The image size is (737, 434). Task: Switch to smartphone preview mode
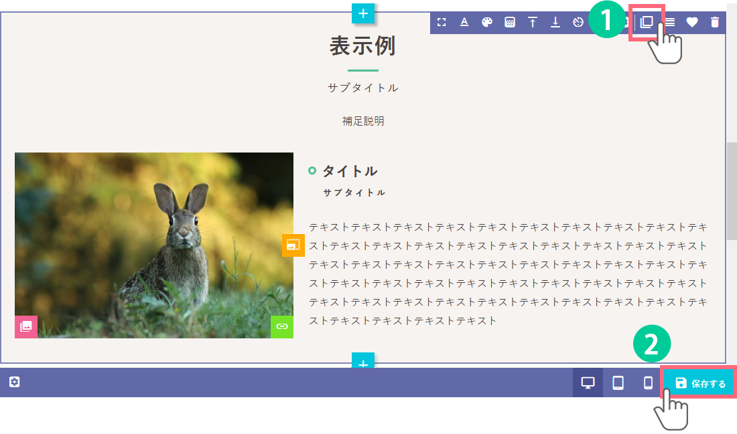click(648, 383)
